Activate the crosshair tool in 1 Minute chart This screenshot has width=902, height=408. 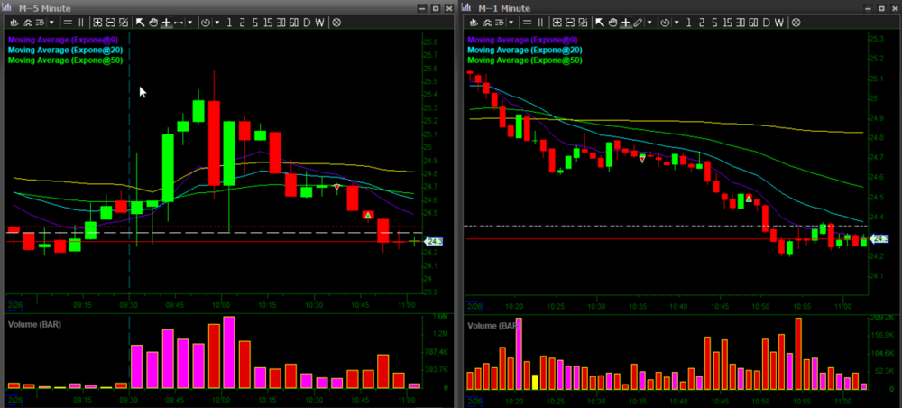(x=627, y=22)
